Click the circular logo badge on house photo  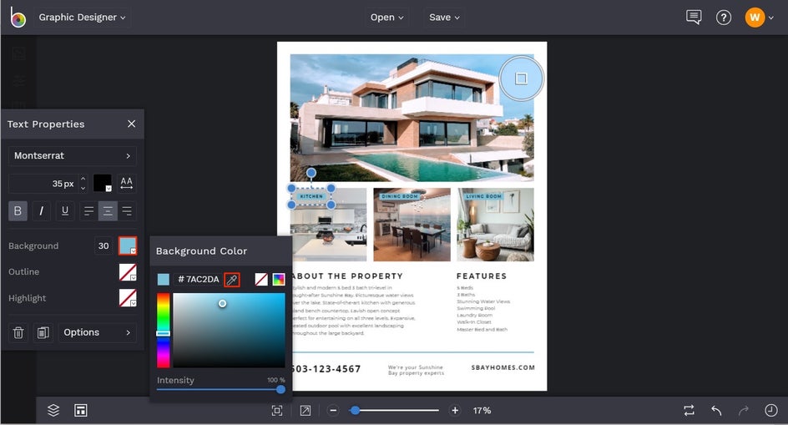click(x=521, y=78)
